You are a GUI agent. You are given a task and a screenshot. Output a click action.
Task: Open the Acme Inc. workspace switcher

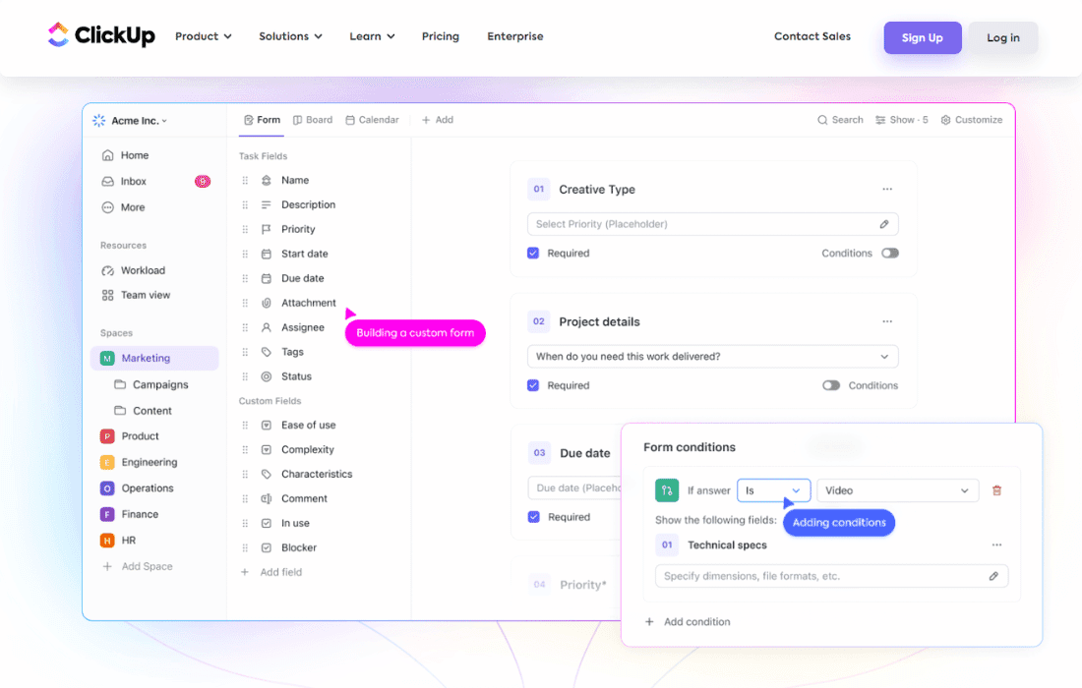click(x=130, y=121)
